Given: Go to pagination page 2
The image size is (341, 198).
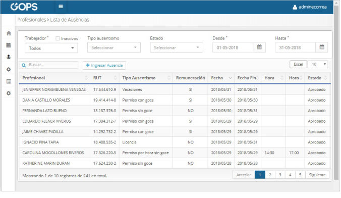Looking at the screenshot, I should point(270,175).
